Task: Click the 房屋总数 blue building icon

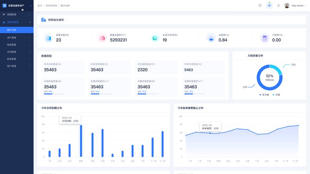Action: point(48,38)
